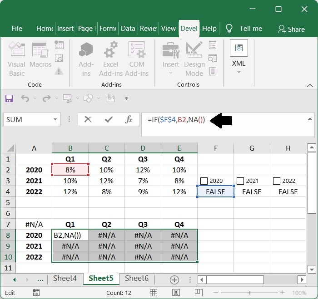Click the Insert Function fx icon
Screen dimensions: 318x299
point(129,120)
